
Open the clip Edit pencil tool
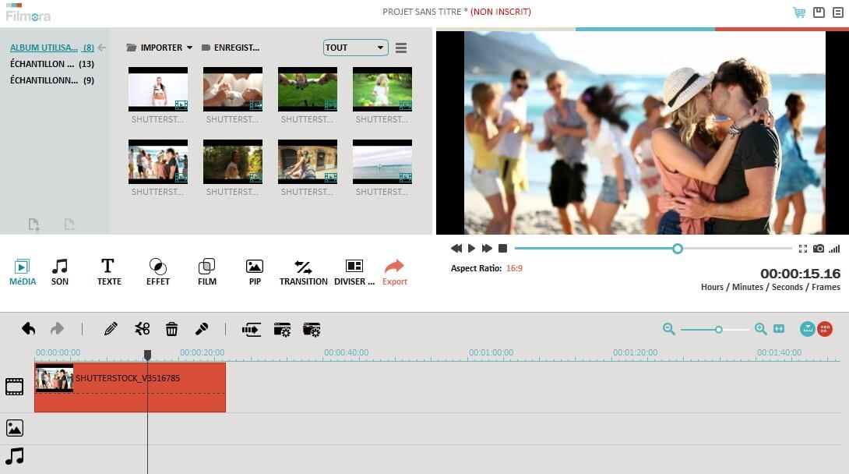[111, 329]
